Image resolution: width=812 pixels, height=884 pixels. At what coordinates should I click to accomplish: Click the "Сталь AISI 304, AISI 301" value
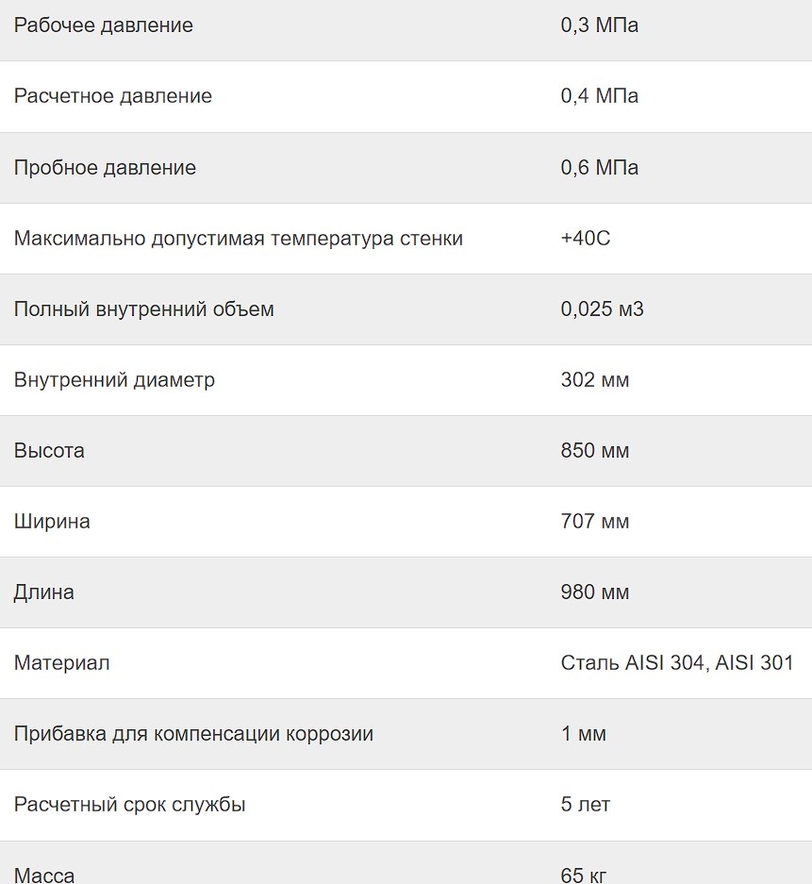(x=677, y=663)
